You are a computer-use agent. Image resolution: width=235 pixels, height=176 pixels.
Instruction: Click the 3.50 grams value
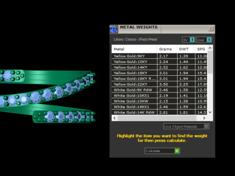pos(164,84)
